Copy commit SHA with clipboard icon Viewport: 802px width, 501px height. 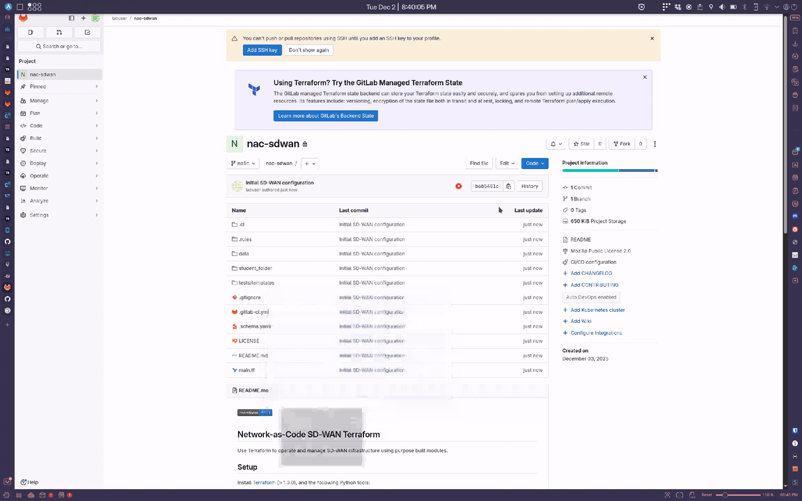[508, 186]
